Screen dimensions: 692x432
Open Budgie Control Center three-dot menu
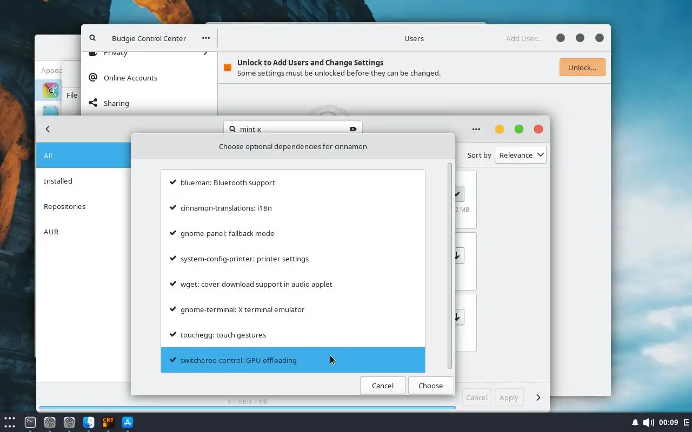tap(206, 38)
